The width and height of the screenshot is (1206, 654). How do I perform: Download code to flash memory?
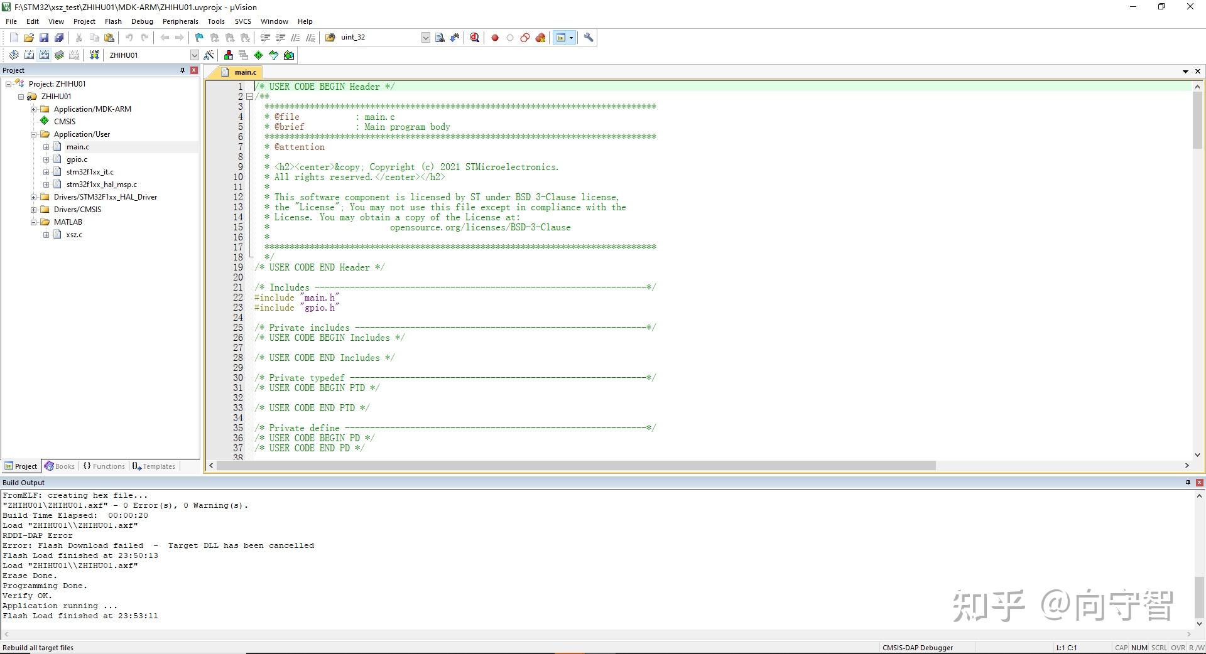[93, 55]
